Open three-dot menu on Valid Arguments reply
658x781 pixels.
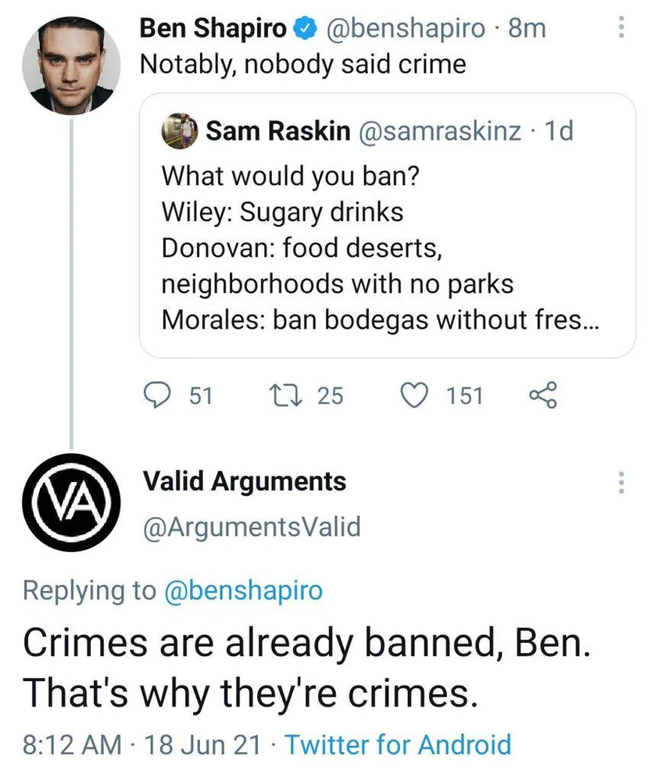(x=621, y=482)
